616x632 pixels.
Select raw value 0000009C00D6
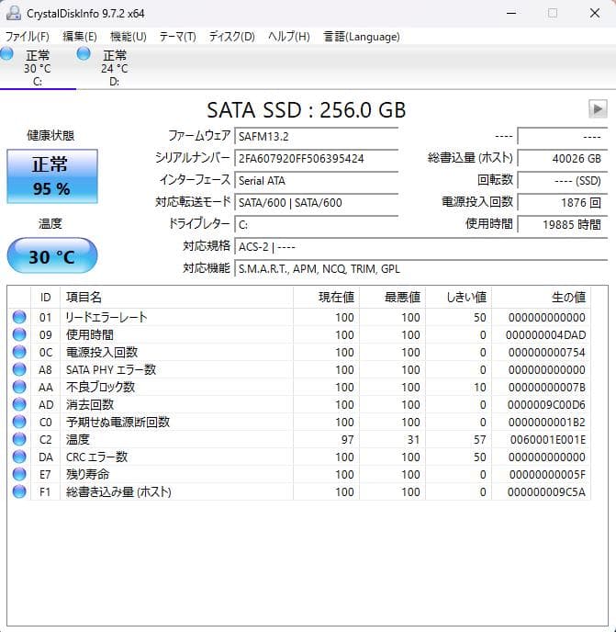click(546, 405)
